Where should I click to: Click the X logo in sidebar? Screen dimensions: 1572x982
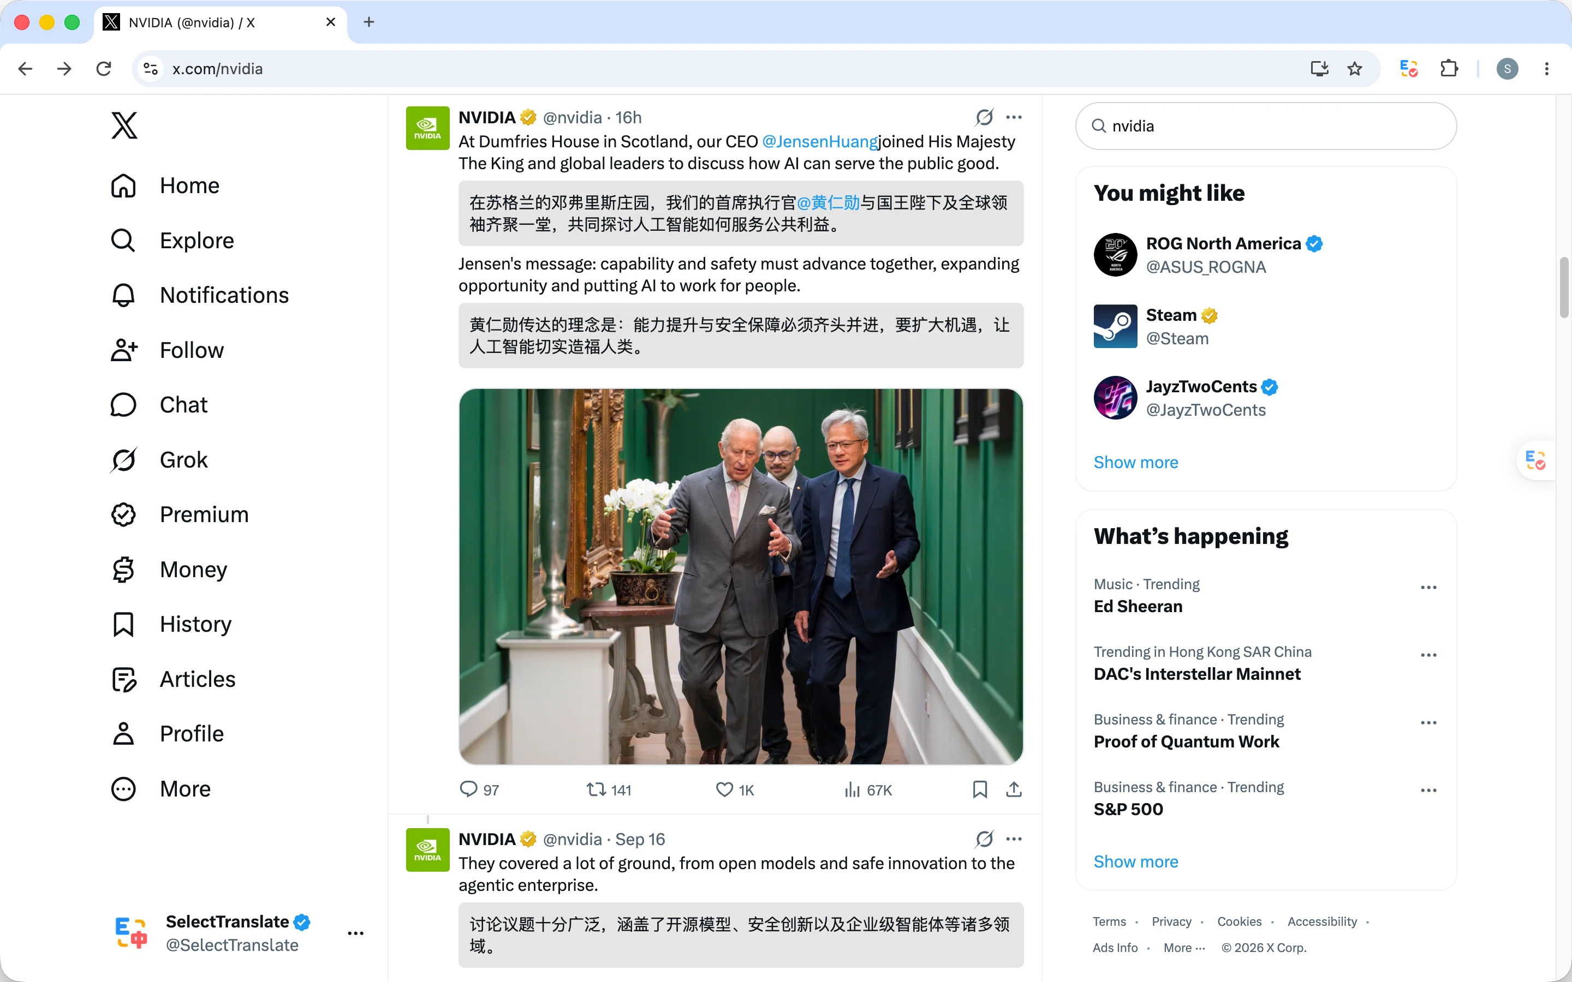pyautogui.click(x=124, y=125)
